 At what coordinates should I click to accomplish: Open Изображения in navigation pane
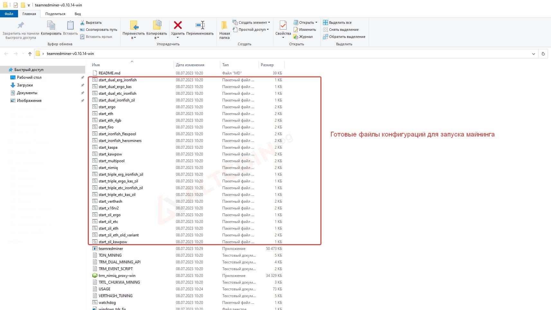coord(29,101)
